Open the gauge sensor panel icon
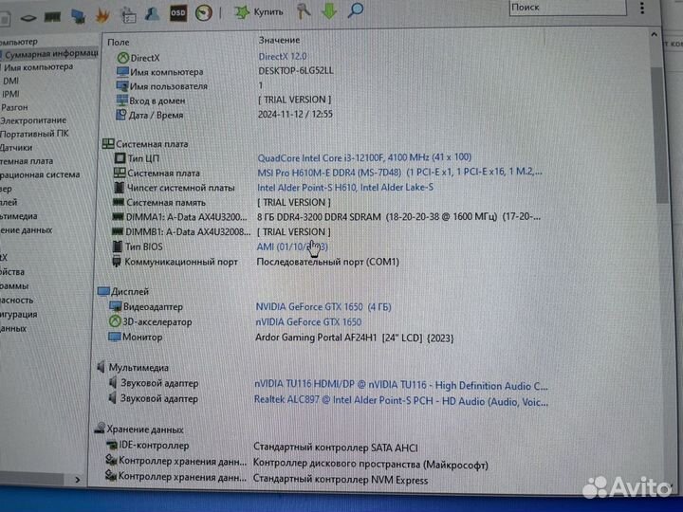Screen dimensions: 683x512 point(203,13)
